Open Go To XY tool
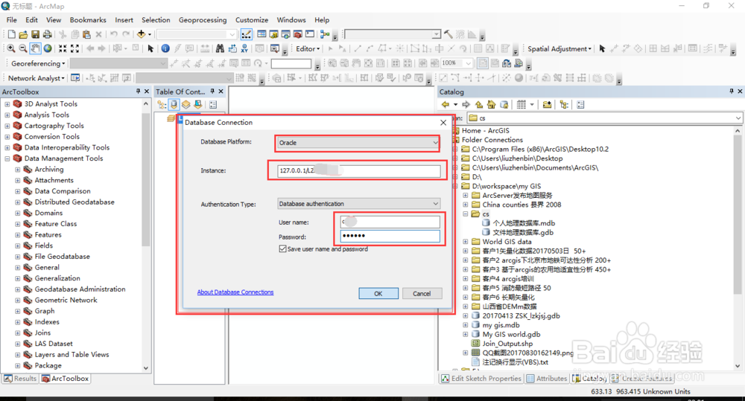 pos(244,48)
